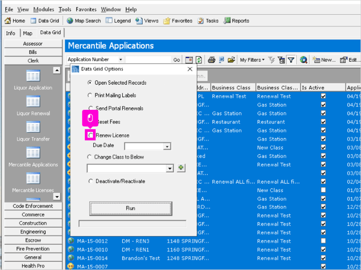Click the clear filter funnel icon

272,60
